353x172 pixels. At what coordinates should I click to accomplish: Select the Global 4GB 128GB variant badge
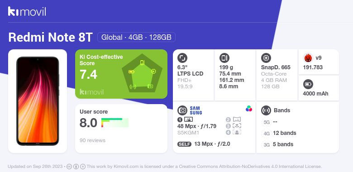coord(136,37)
